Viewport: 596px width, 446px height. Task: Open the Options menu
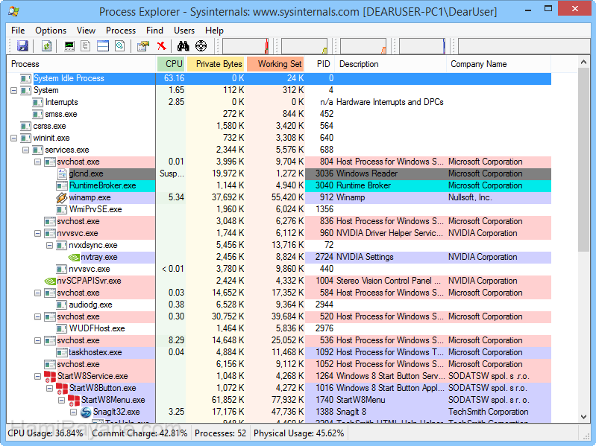coord(51,31)
